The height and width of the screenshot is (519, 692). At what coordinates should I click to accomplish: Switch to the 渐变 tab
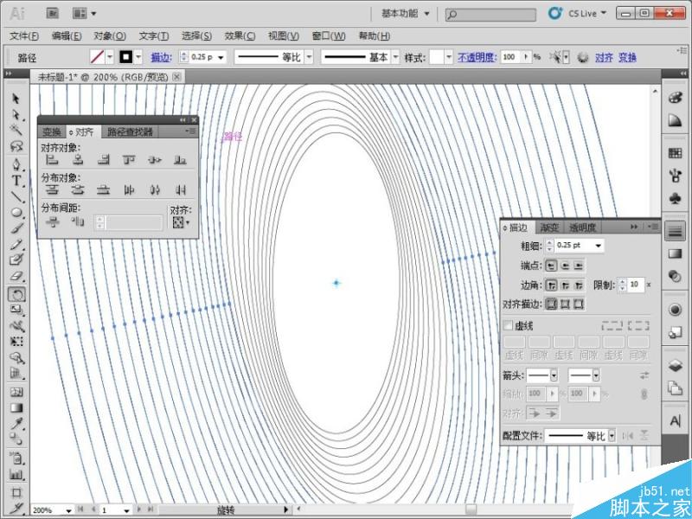pyautogui.click(x=549, y=227)
